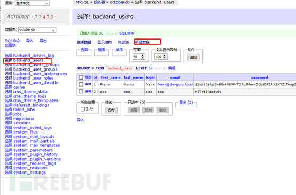The image size is (296, 195).
Task: Open the backend_user_throttle table
Action: coord(36,83)
